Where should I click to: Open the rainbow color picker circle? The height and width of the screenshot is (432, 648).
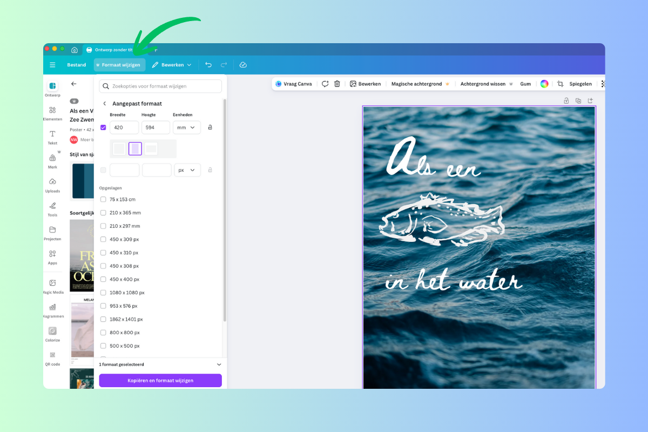544,84
